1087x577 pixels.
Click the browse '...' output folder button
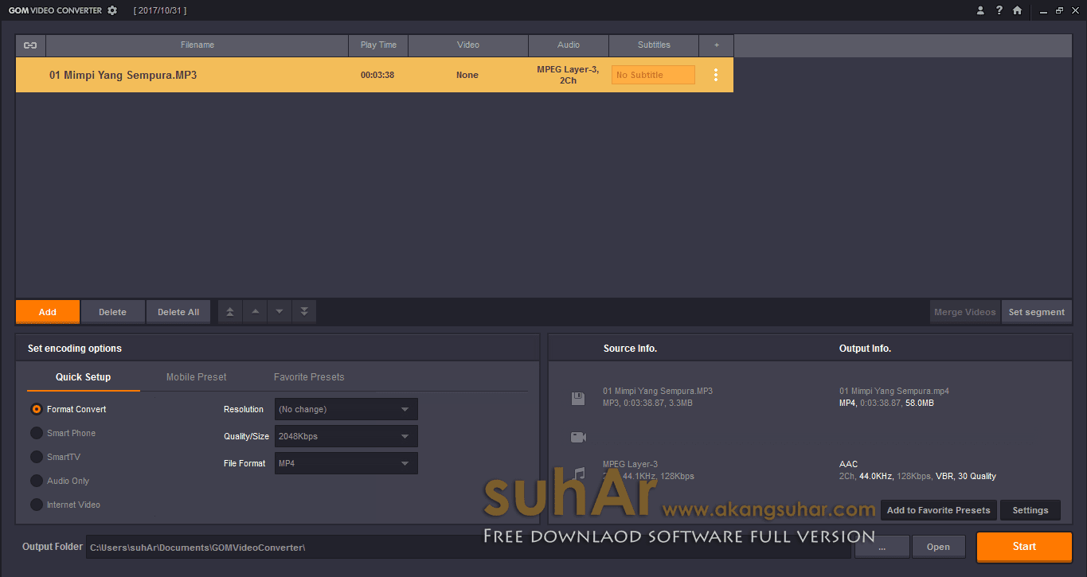coord(882,547)
